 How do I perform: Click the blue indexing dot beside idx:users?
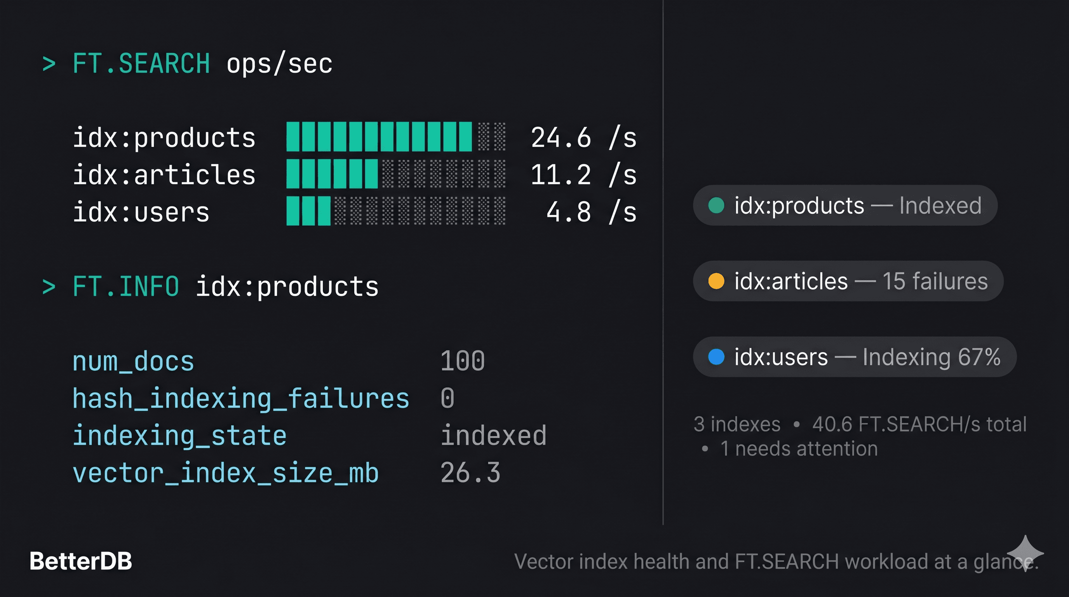716,357
